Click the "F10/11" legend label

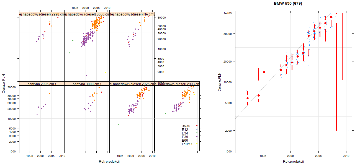pos(187,144)
